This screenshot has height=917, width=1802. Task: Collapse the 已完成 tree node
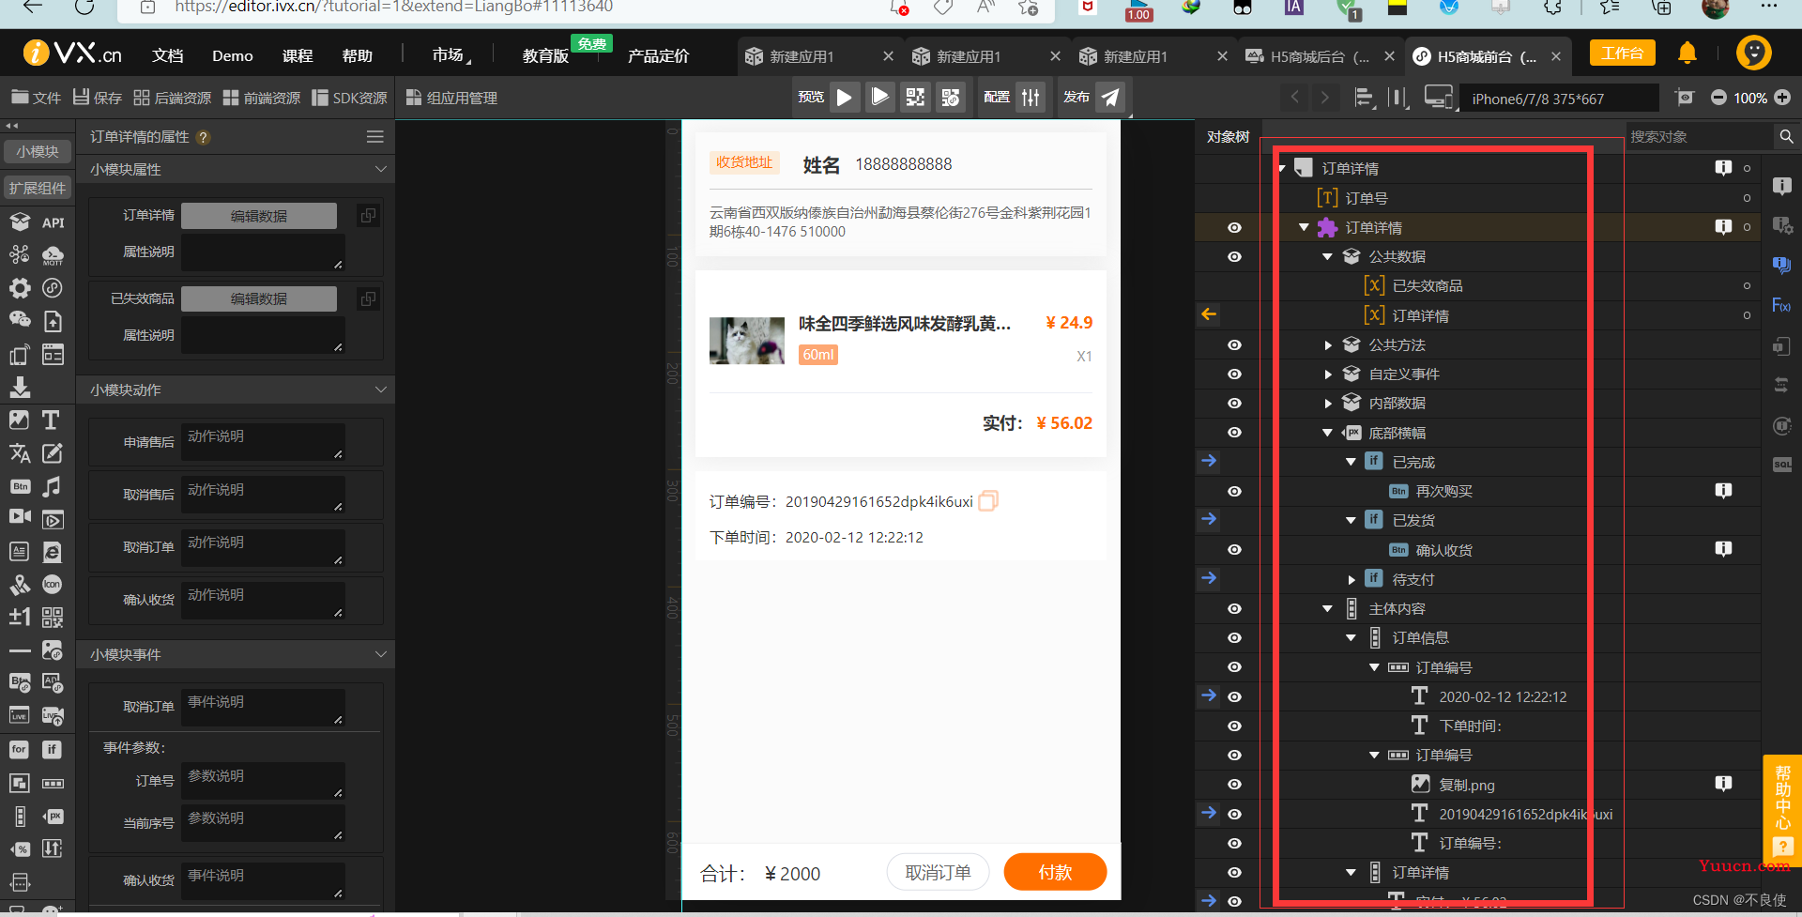point(1351,462)
